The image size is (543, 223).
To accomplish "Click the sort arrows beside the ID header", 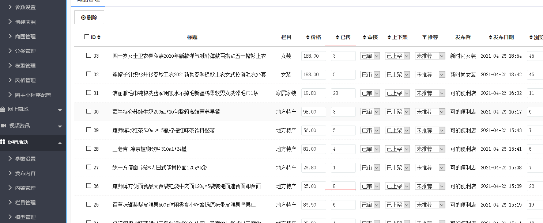I will click(99, 37).
